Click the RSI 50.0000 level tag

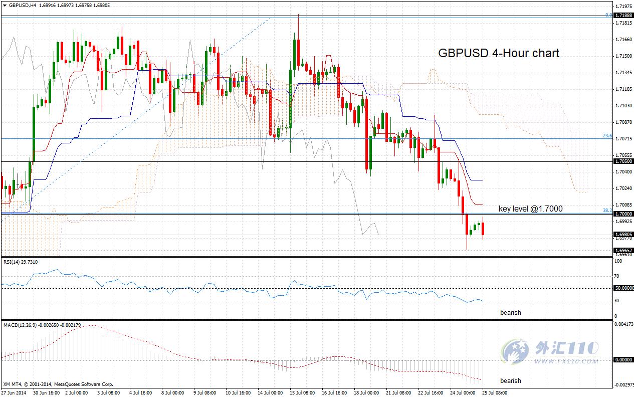[623, 288]
